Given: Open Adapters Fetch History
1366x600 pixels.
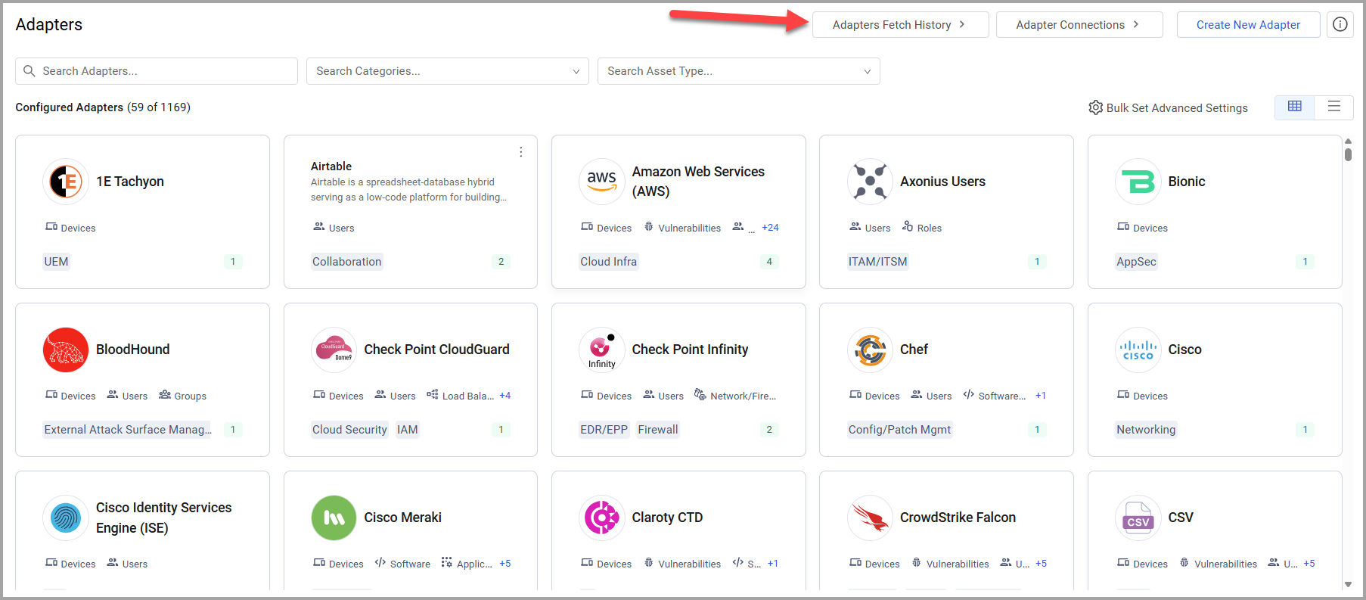Looking at the screenshot, I should [x=900, y=24].
